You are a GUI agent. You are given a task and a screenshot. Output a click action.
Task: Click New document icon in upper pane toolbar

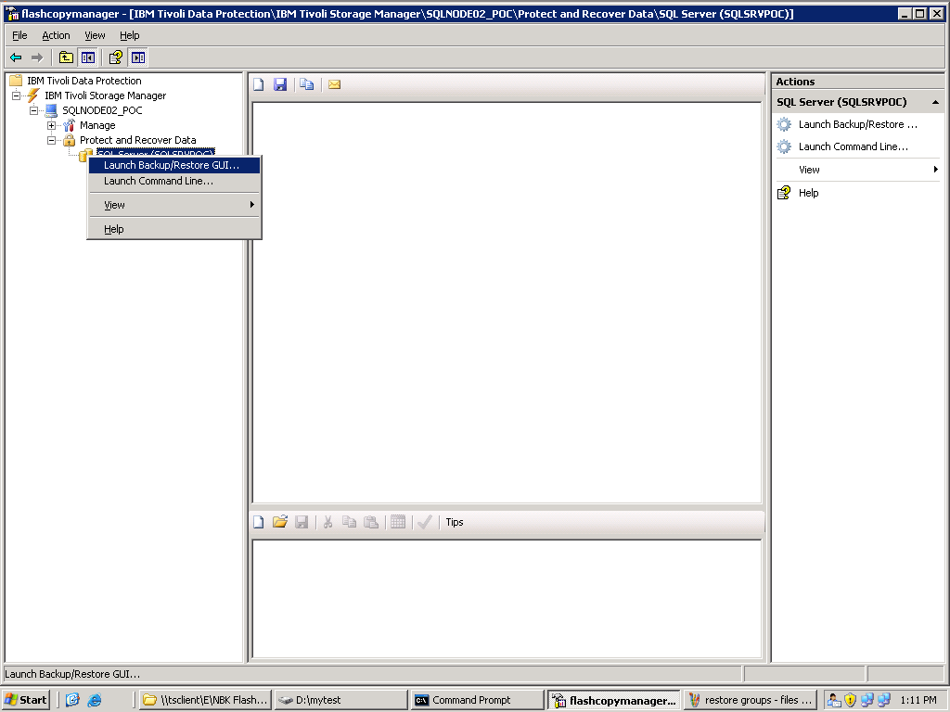pyautogui.click(x=259, y=84)
